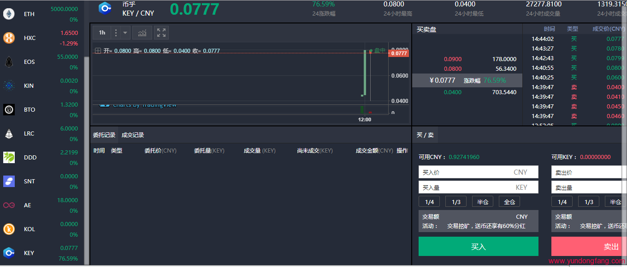Select the 1/4 buy amount button
This screenshot has width=627, height=267.
429,202
